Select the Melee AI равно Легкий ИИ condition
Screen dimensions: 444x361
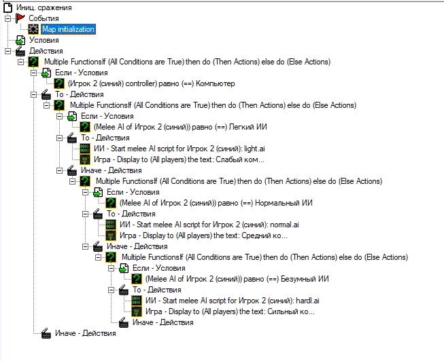tap(180, 127)
